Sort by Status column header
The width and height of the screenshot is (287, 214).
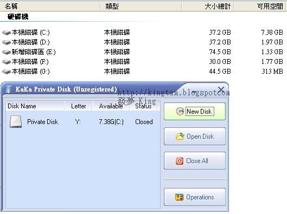tap(143, 106)
